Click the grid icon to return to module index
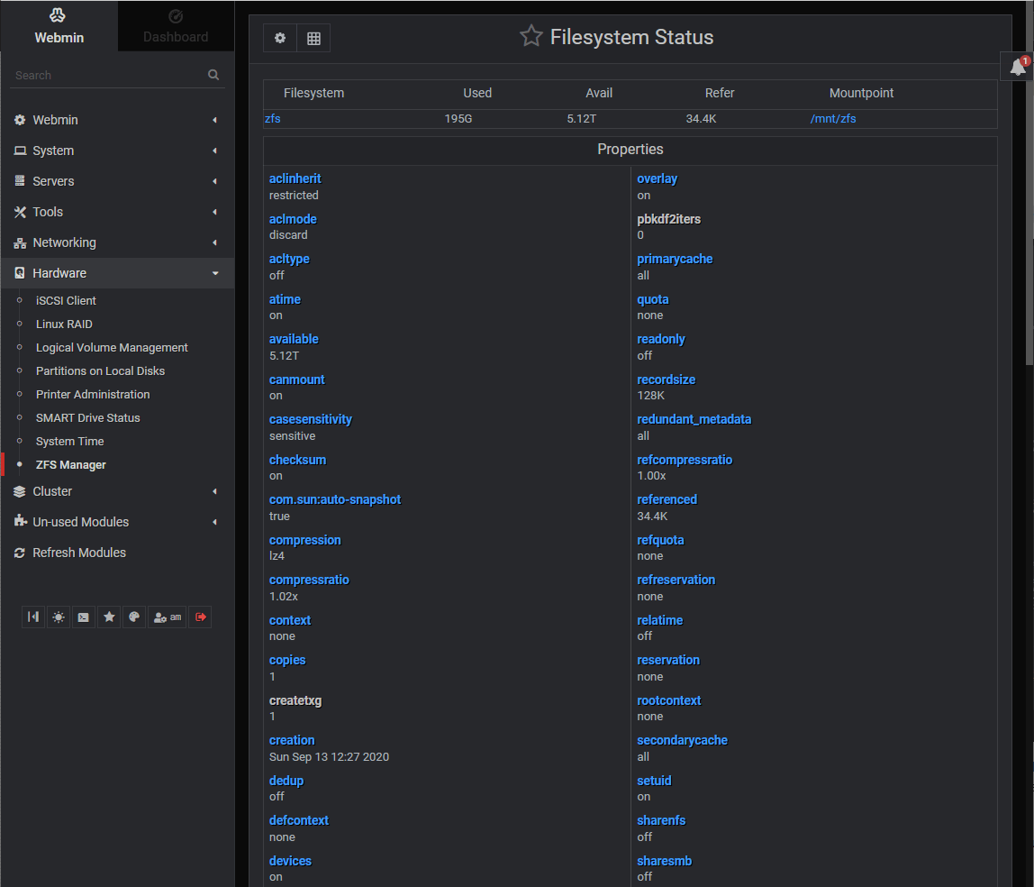The image size is (1034, 887). pos(313,38)
